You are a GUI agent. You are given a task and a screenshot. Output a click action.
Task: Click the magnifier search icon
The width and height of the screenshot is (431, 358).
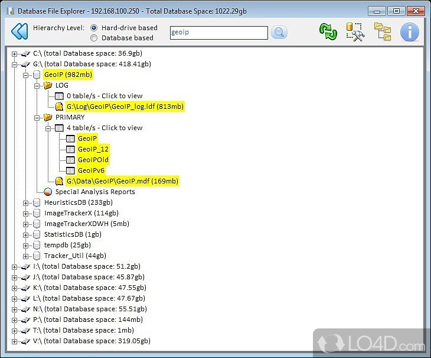click(279, 33)
